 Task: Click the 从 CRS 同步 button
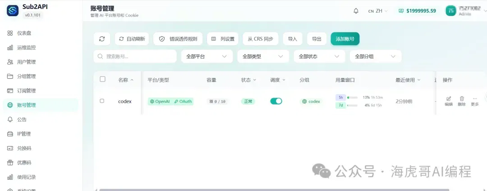point(261,39)
